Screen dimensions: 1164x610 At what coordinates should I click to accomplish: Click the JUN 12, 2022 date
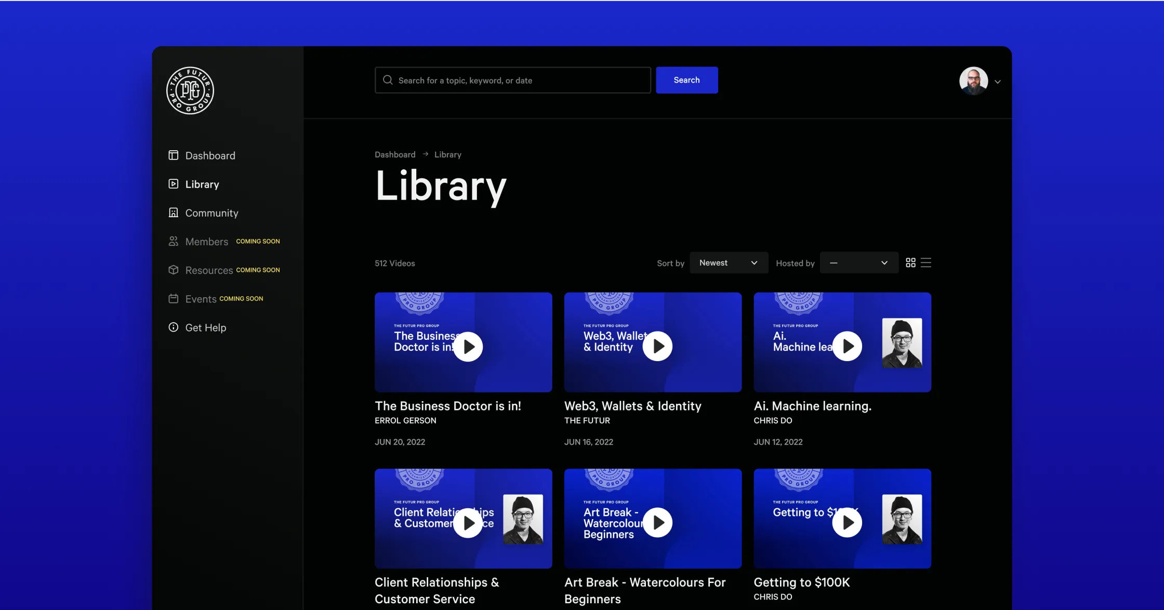778,442
